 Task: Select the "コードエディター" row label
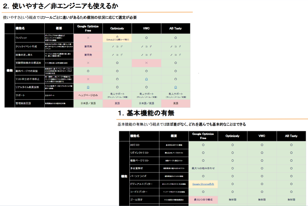(x=139, y=192)
